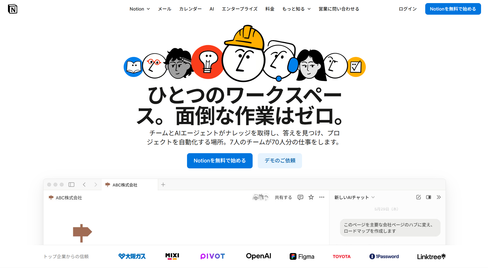Toggle the AI chat panel layout icon
The image size is (488, 268).
click(429, 197)
